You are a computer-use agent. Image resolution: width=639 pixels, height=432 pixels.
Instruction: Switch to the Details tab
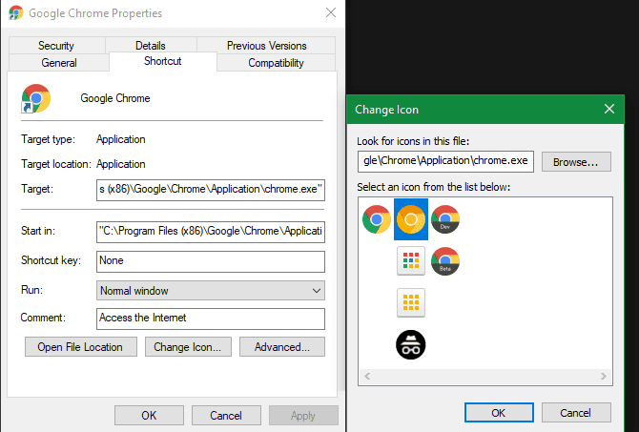point(151,45)
